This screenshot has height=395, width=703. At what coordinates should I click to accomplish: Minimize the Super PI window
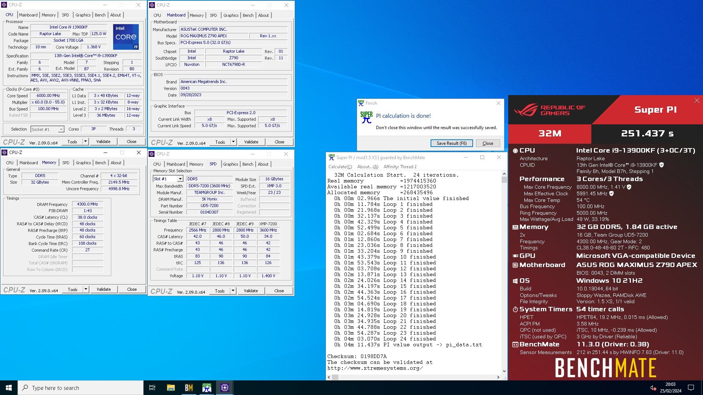[466, 158]
